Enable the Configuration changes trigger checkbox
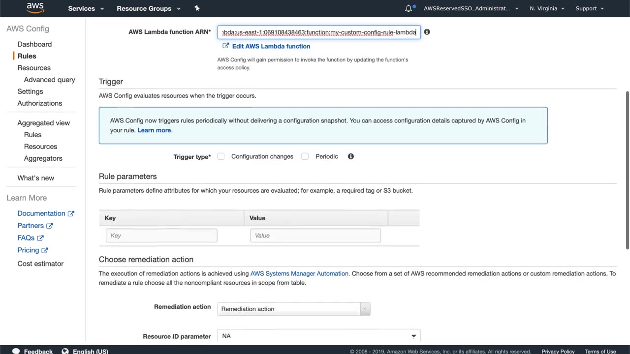Image resolution: width=630 pixels, height=354 pixels. [x=221, y=156]
